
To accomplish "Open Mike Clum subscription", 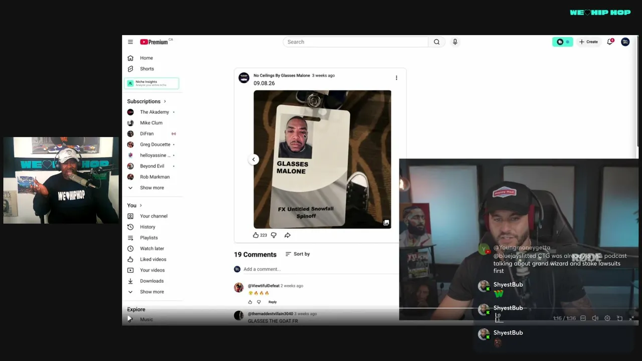I will click(152, 123).
